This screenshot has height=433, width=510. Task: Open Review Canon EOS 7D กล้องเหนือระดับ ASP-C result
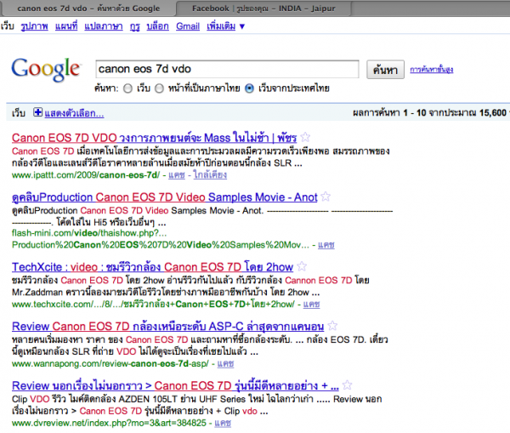tap(168, 326)
